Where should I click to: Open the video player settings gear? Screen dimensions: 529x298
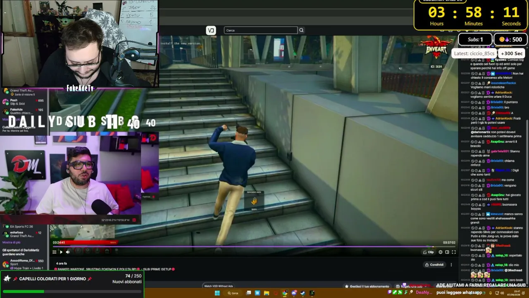[x=441, y=252]
